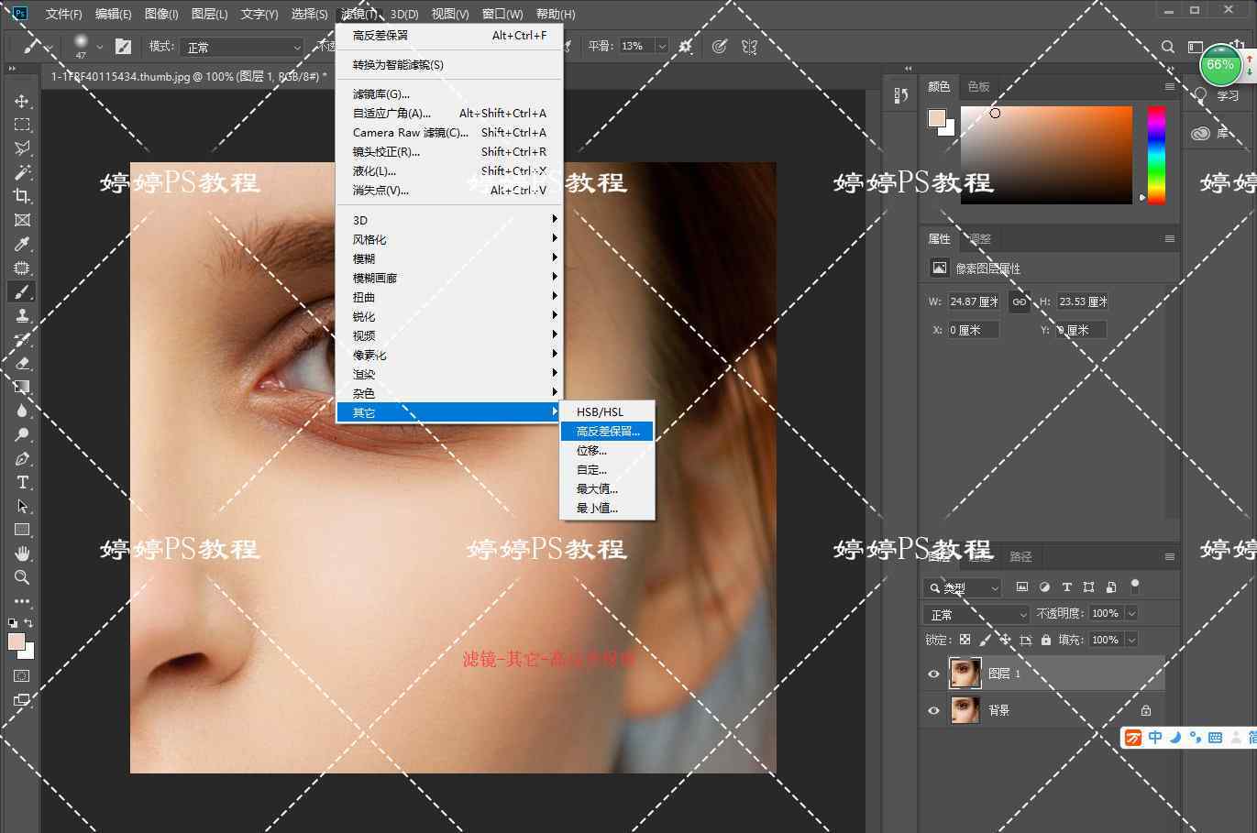Toggle adjustment layer filter
Screen dimensions: 1257x833
click(x=1044, y=587)
